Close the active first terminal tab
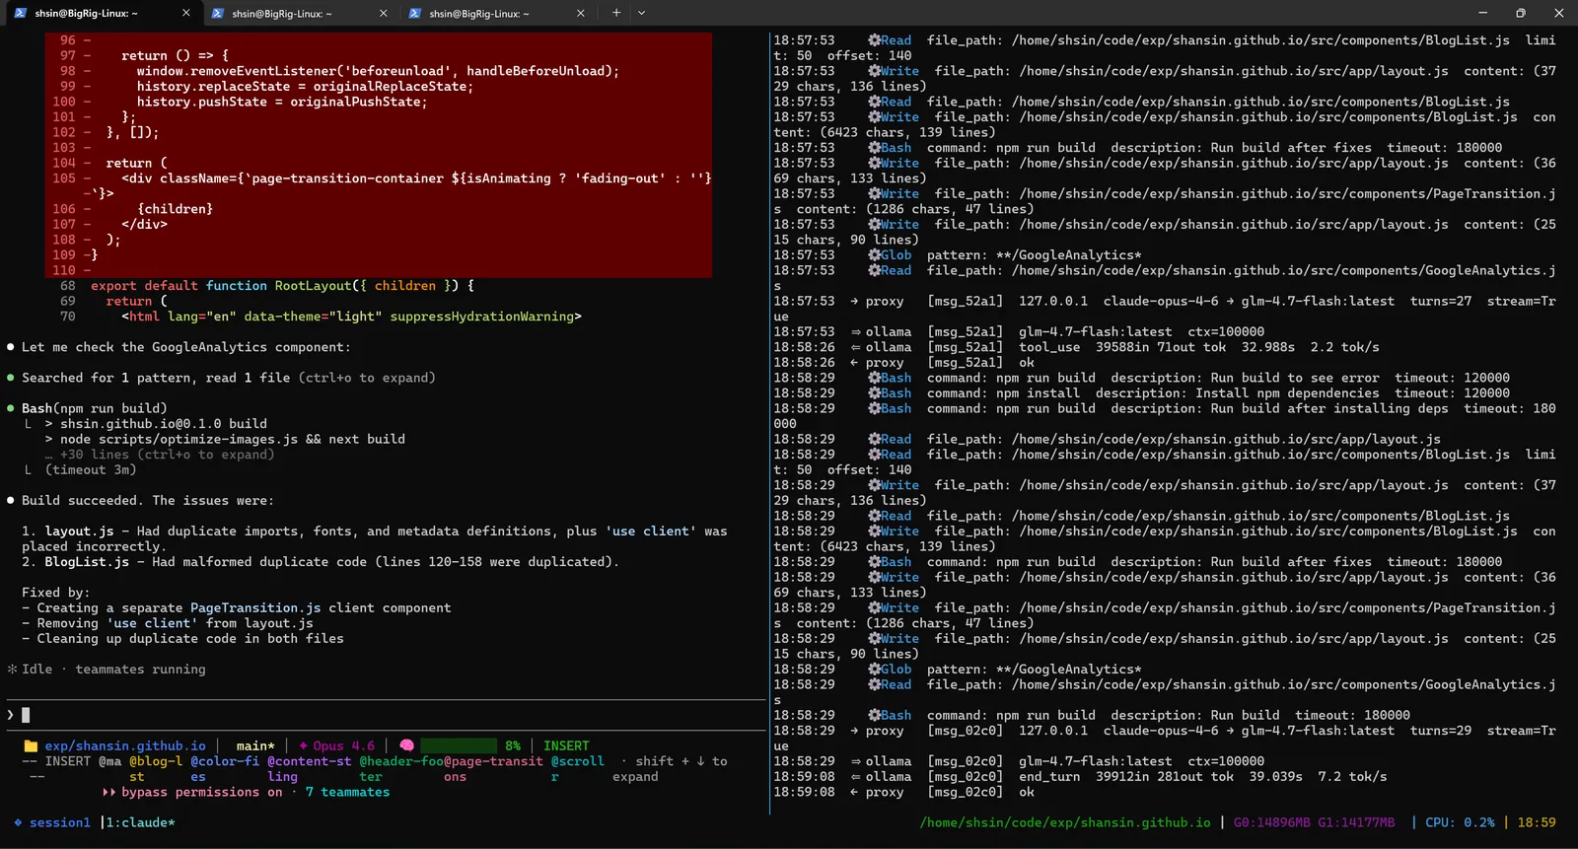The height and width of the screenshot is (849, 1578). [x=186, y=13]
